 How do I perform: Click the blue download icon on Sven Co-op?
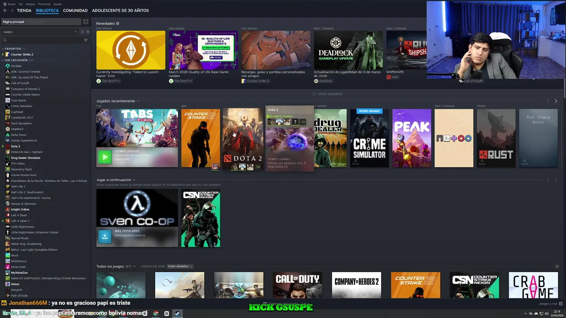105,236
